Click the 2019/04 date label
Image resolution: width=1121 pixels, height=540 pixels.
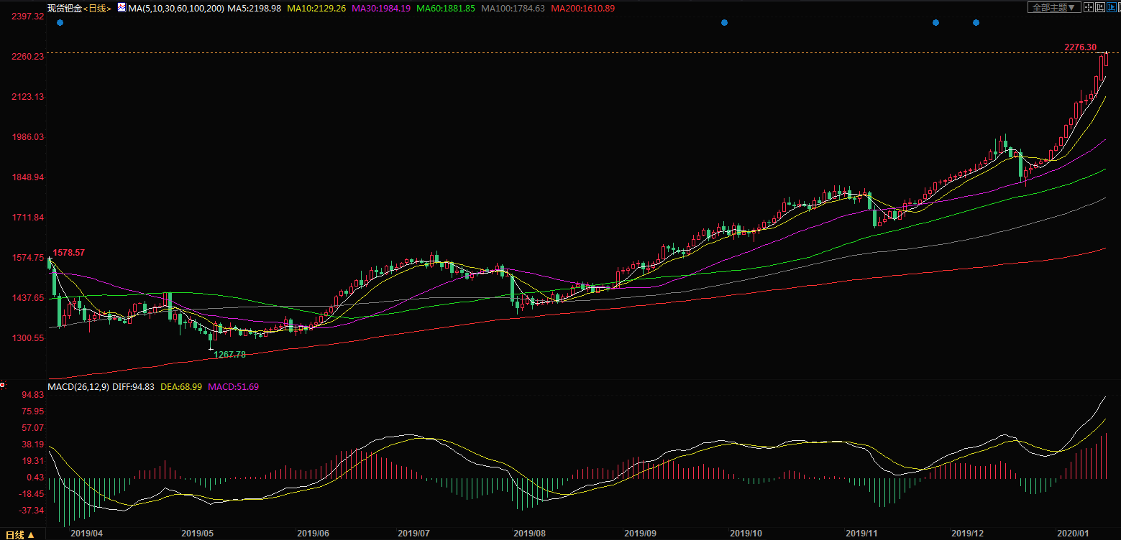pos(86,534)
